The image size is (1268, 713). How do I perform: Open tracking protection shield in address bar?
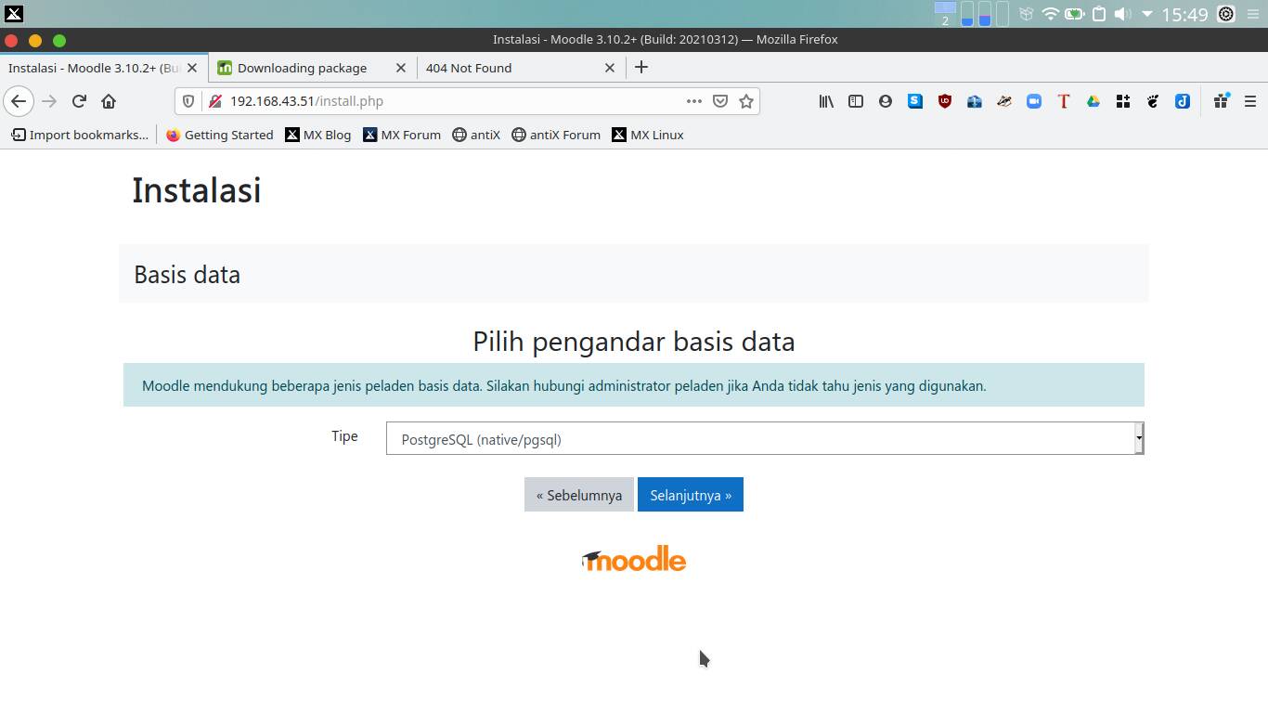click(188, 101)
